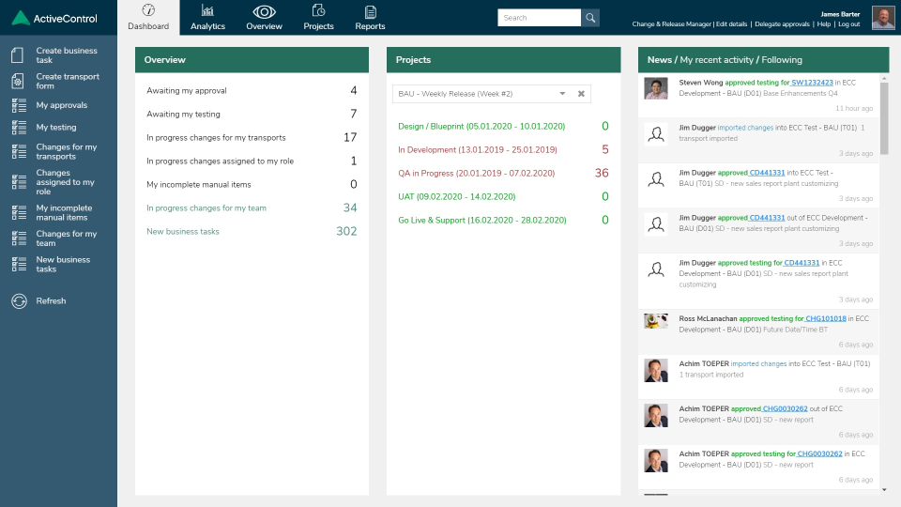Click Steven Wong's avatar in news feed

(656, 88)
